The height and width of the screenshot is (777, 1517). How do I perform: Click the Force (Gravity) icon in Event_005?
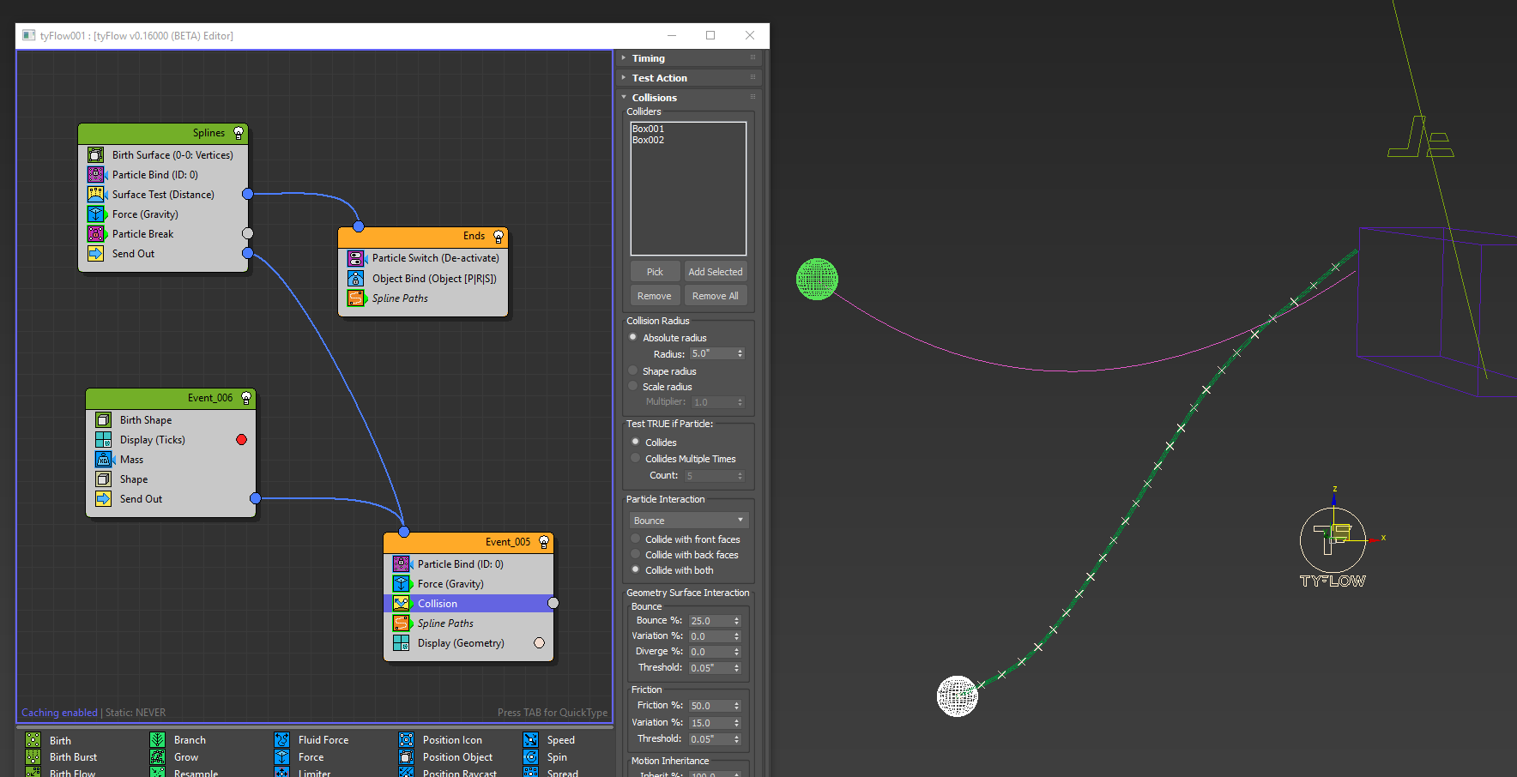[x=402, y=584]
